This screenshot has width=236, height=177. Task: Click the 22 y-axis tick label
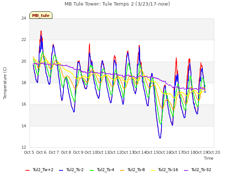tap(24, 40)
